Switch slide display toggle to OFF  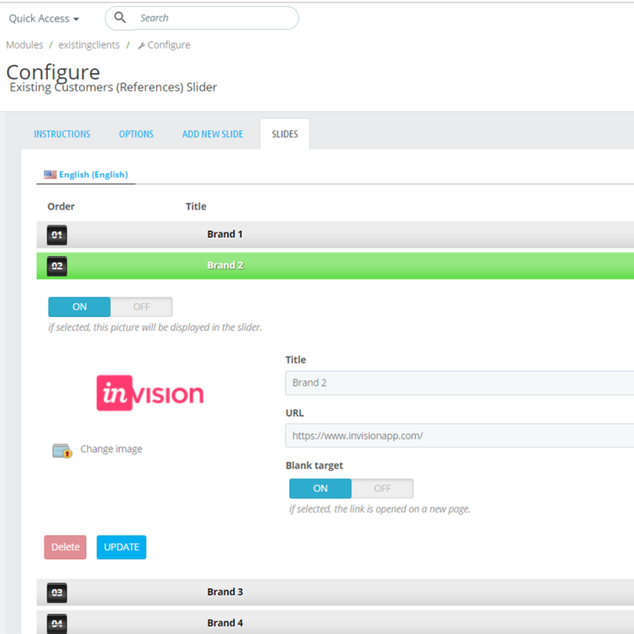click(142, 307)
